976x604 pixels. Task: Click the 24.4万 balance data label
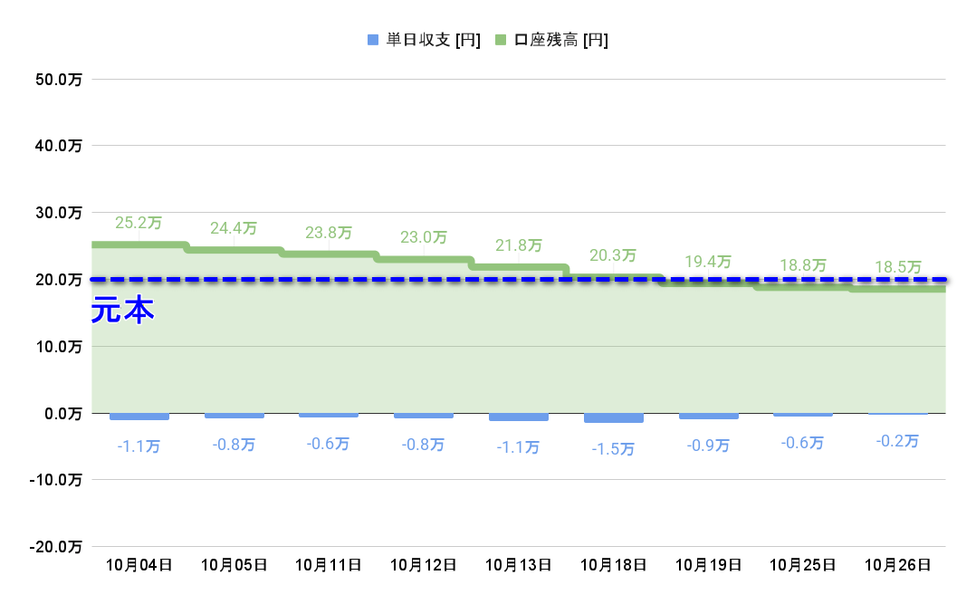click(234, 228)
